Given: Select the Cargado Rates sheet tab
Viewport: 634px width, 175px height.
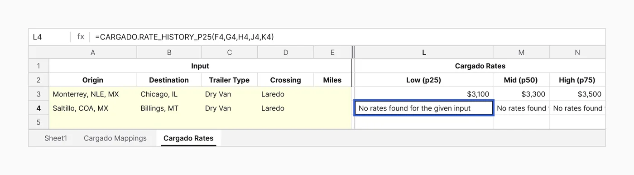Looking at the screenshot, I should [188, 138].
